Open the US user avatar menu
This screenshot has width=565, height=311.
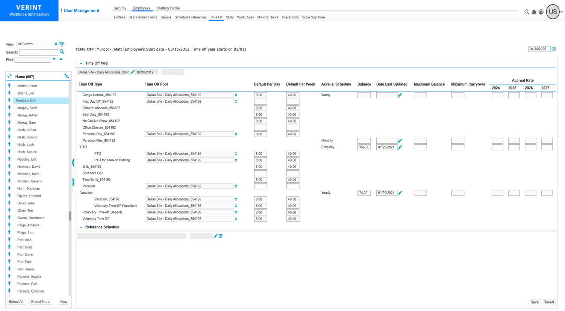tap(553, 12)
